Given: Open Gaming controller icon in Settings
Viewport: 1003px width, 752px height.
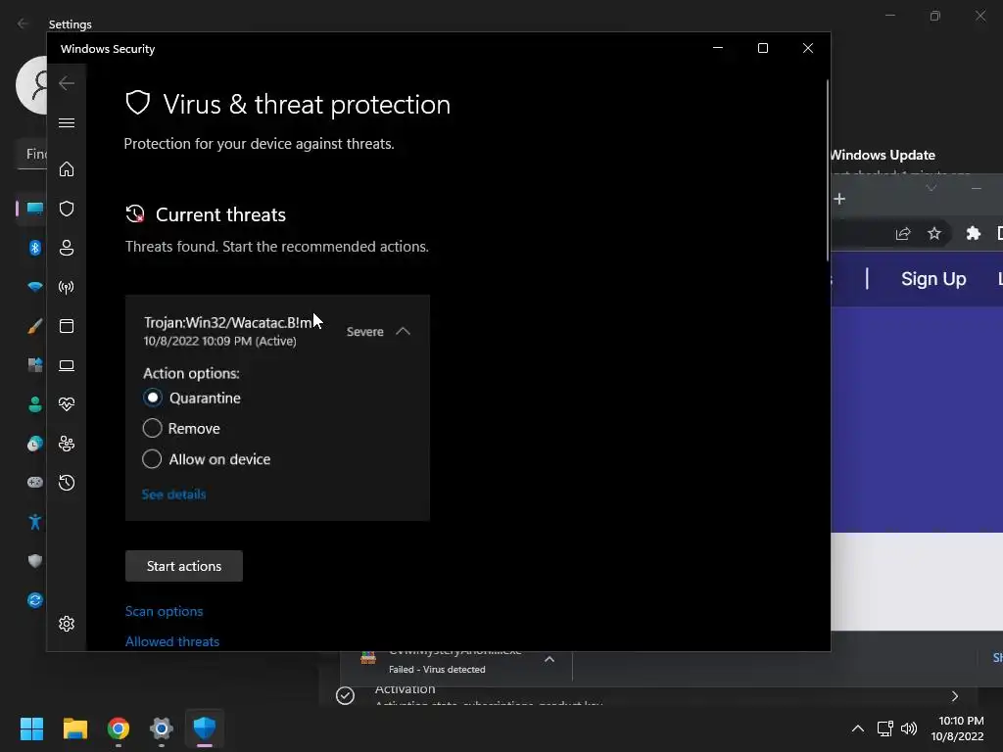Looking at the screenshot, I should click(35, 482).
